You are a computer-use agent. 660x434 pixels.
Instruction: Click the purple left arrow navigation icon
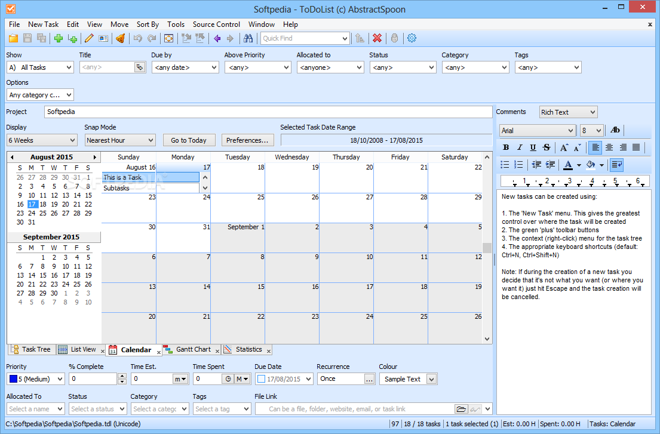coord(217,38)
